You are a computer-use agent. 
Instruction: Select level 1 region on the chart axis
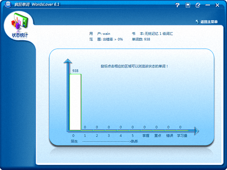click(x=85, y=135)
